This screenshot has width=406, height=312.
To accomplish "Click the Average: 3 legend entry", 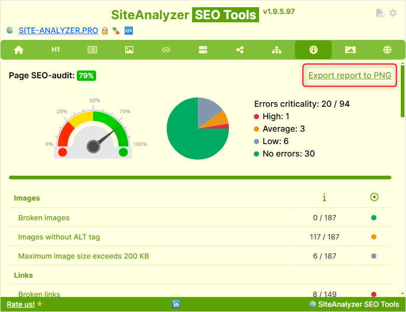I will 279,129.
